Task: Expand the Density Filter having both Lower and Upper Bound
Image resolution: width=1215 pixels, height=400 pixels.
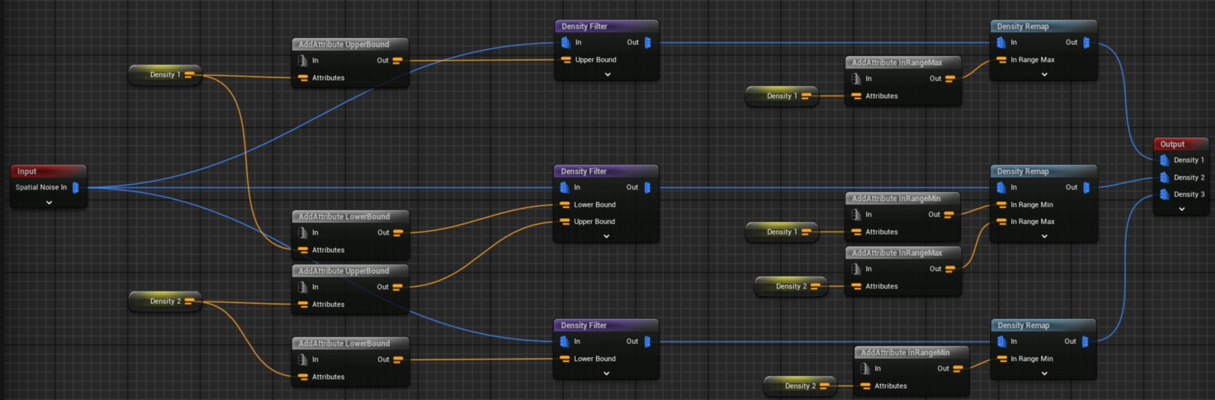Action: tap(606, 236)
